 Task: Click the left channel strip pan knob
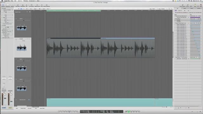coord(5,95)
